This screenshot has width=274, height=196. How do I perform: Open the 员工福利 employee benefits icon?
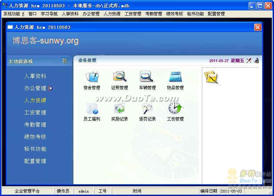[x=92, y=109]
